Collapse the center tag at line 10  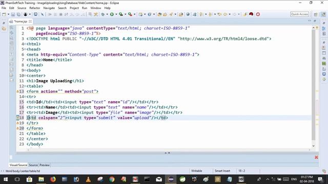pos(25,76)
